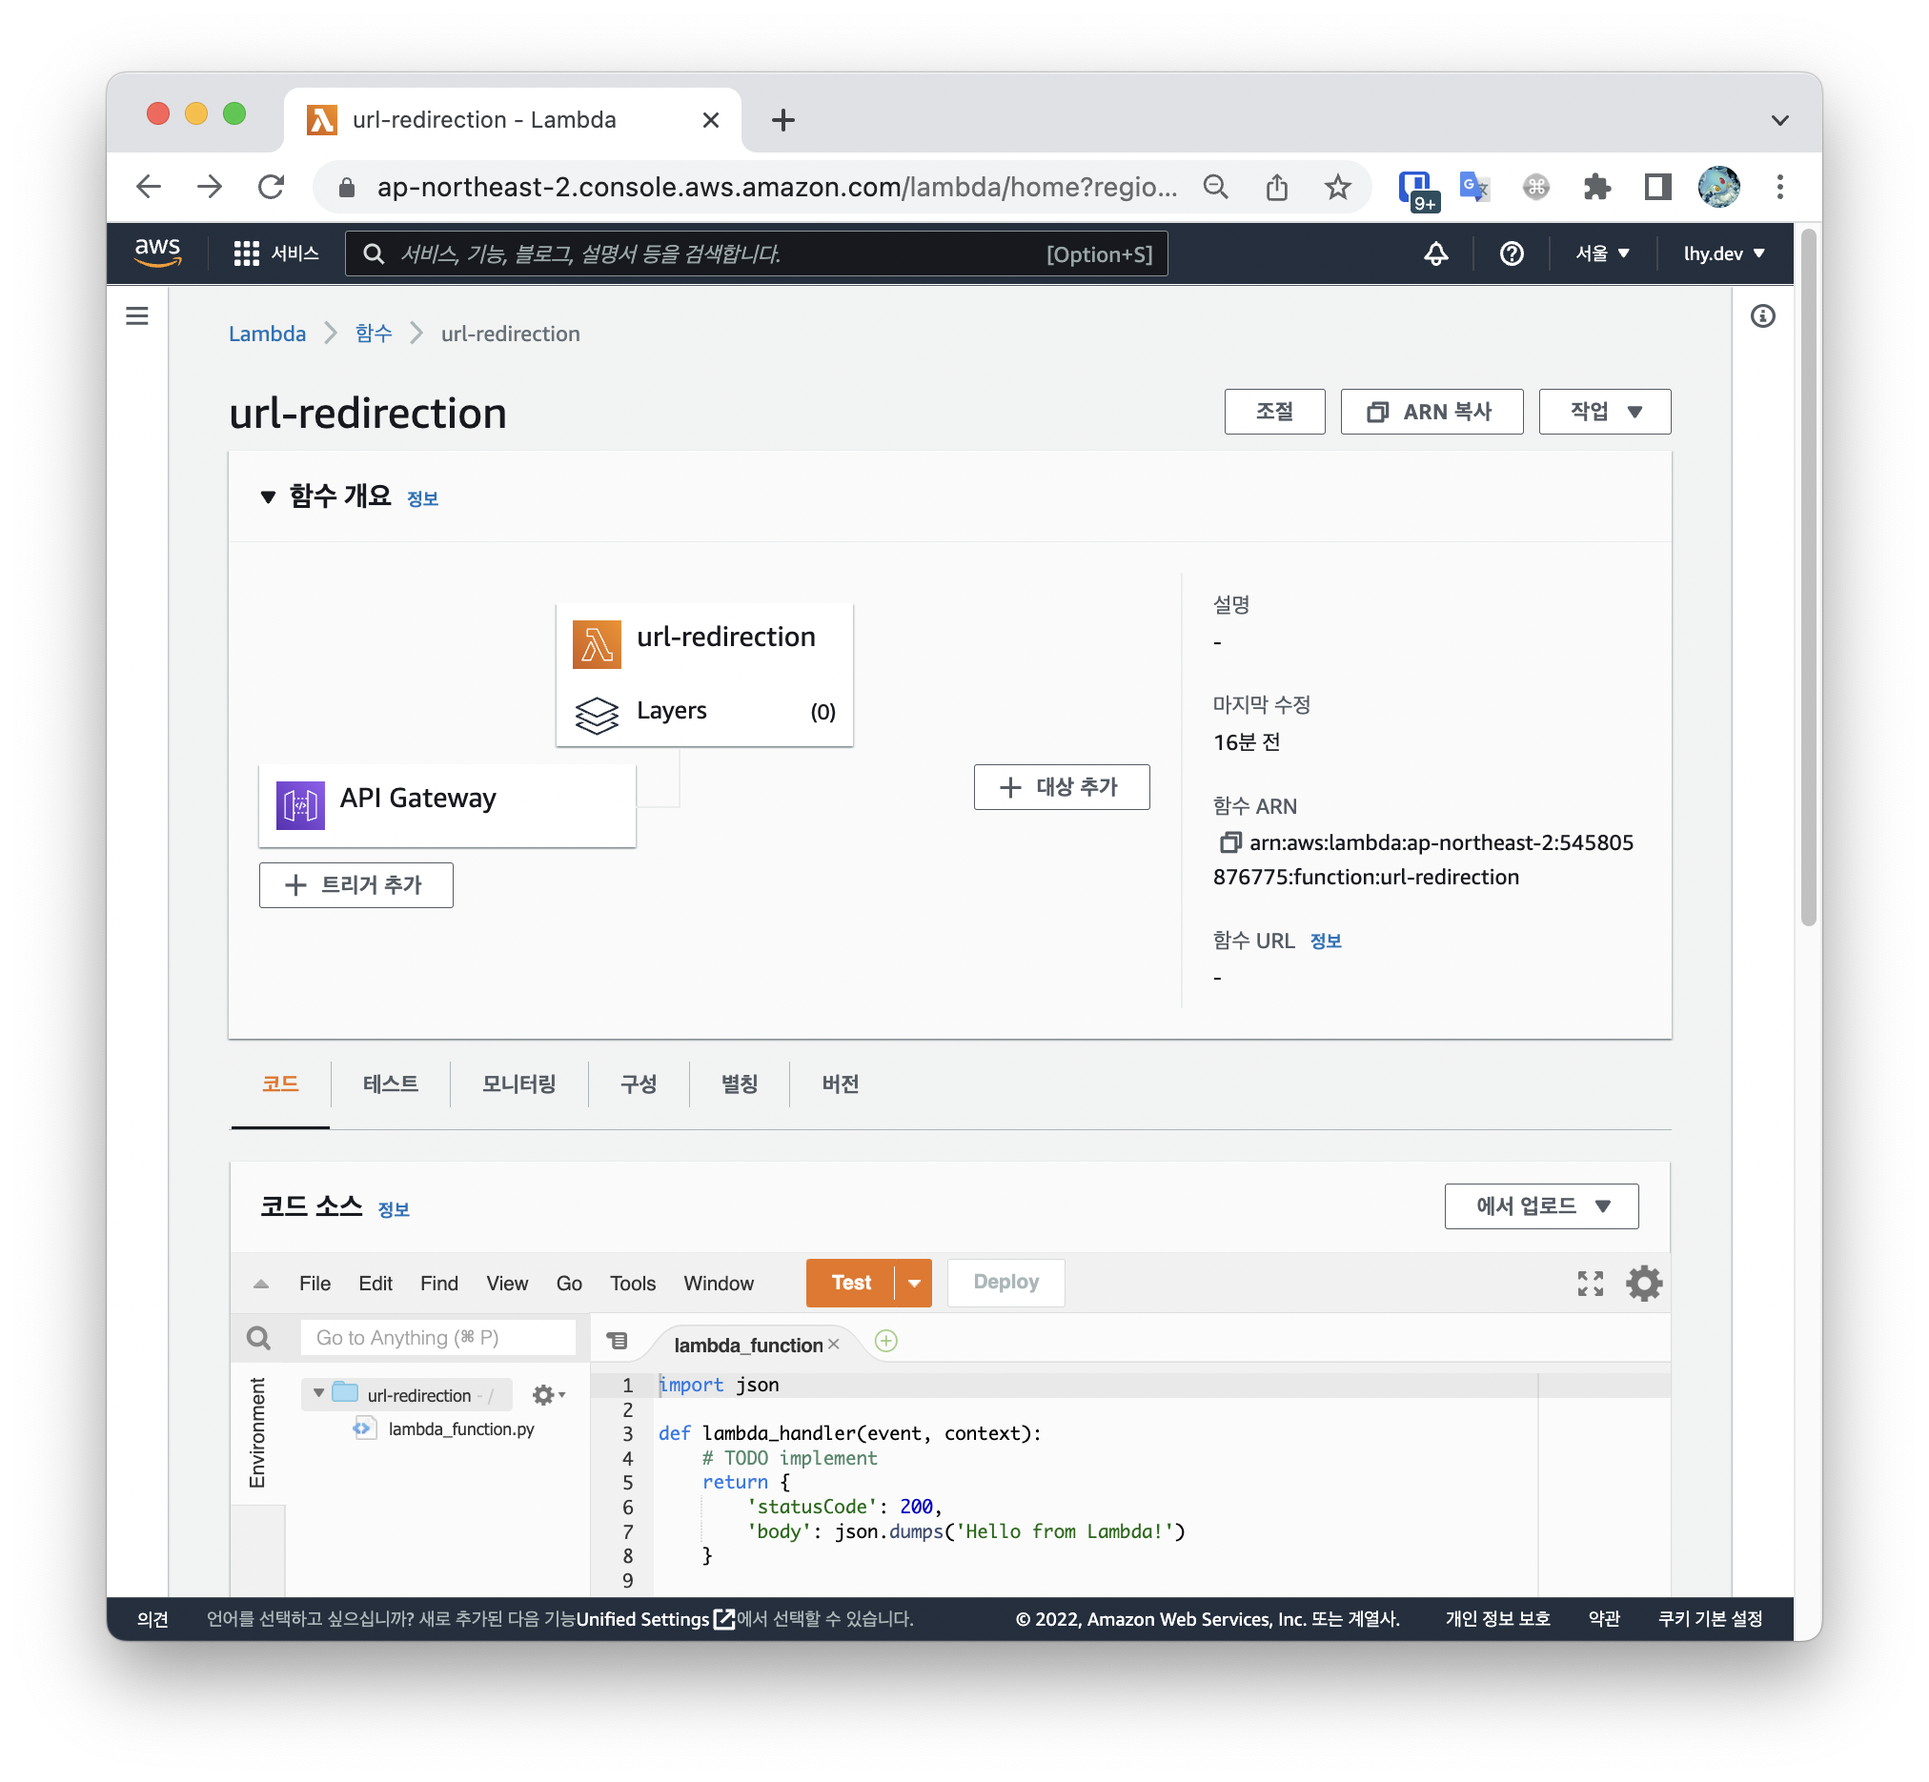Focus the Go to Anything field
Screen dimensions: 1929x1782
(437, 1338)
